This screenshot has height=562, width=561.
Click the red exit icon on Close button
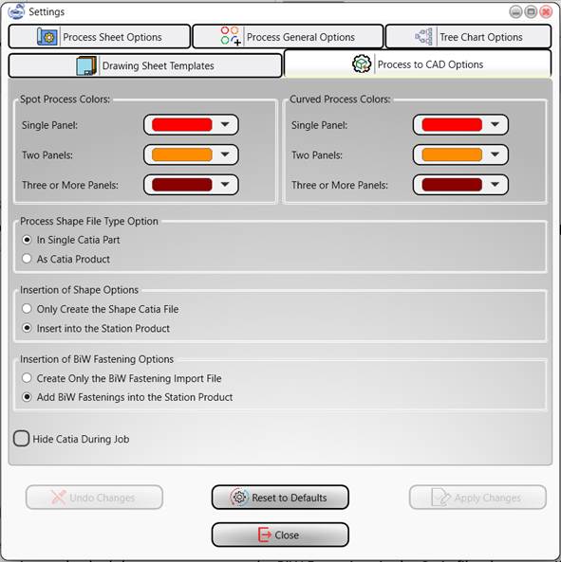(x=265, y=535)
